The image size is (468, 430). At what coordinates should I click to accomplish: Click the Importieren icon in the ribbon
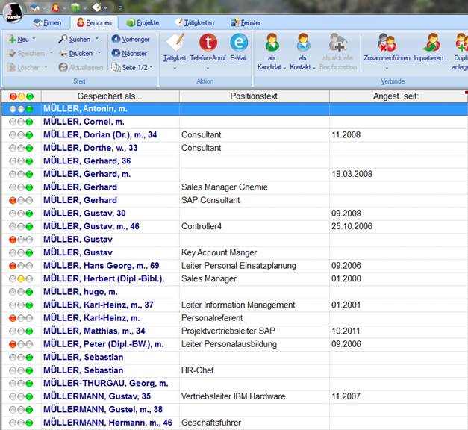[431, 43]
